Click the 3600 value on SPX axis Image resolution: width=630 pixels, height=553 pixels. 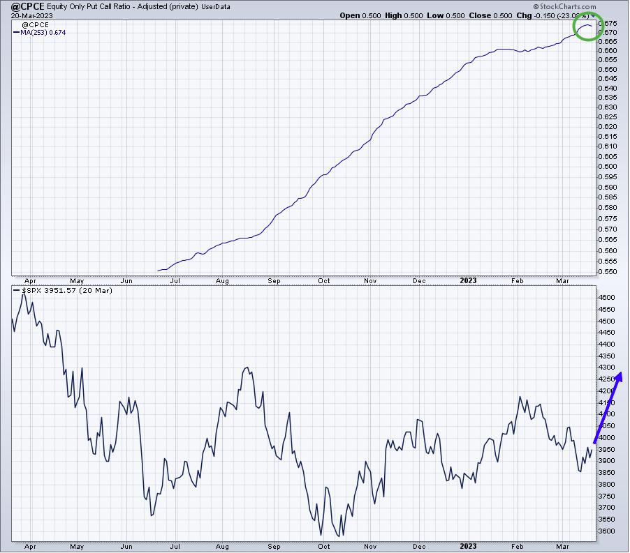tap(608, 531)
